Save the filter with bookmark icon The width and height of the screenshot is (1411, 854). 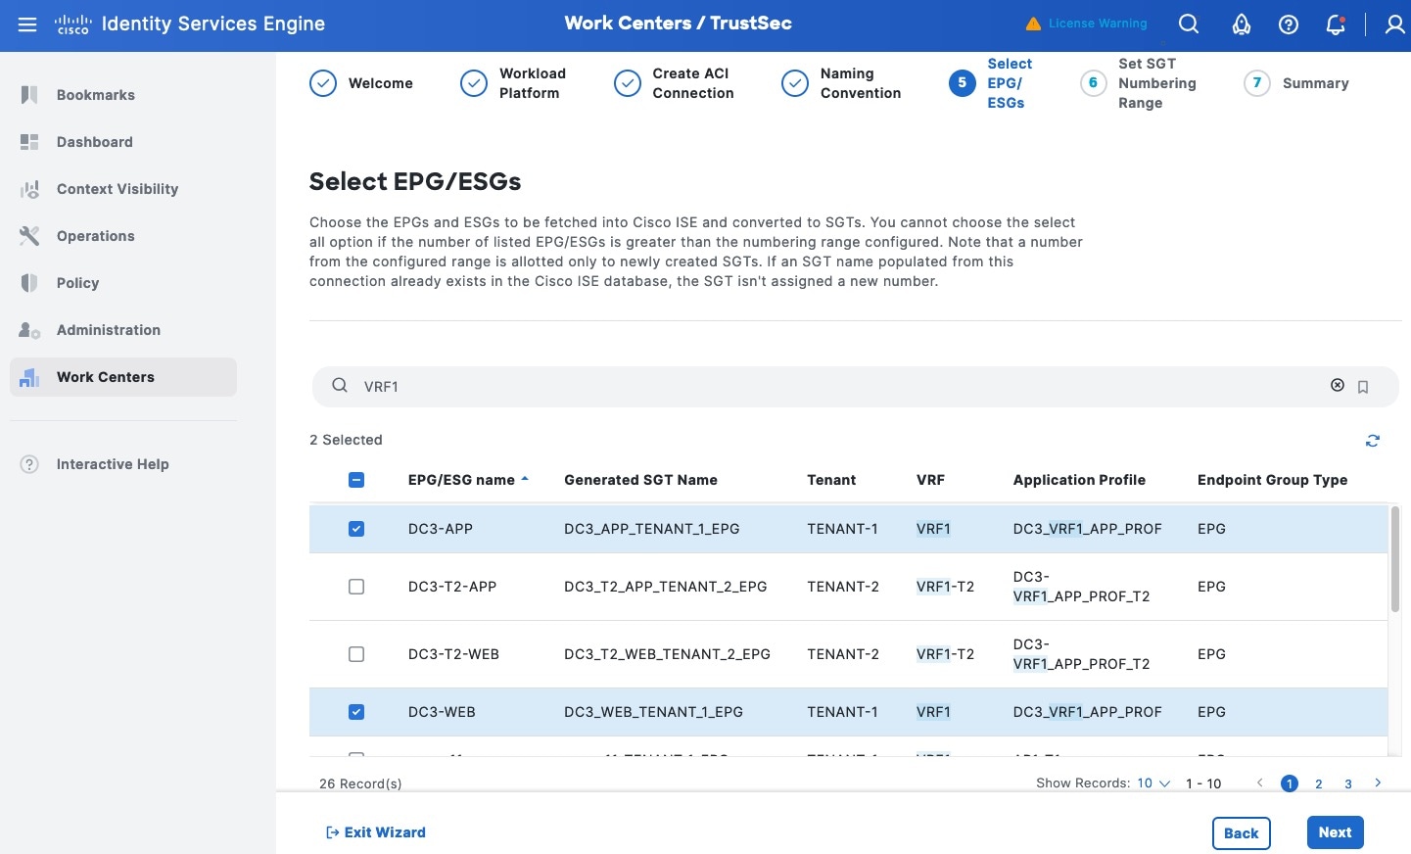1363,387
